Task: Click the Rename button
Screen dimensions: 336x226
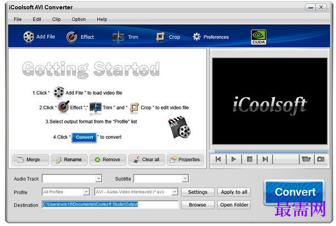Action: (69, 160)
